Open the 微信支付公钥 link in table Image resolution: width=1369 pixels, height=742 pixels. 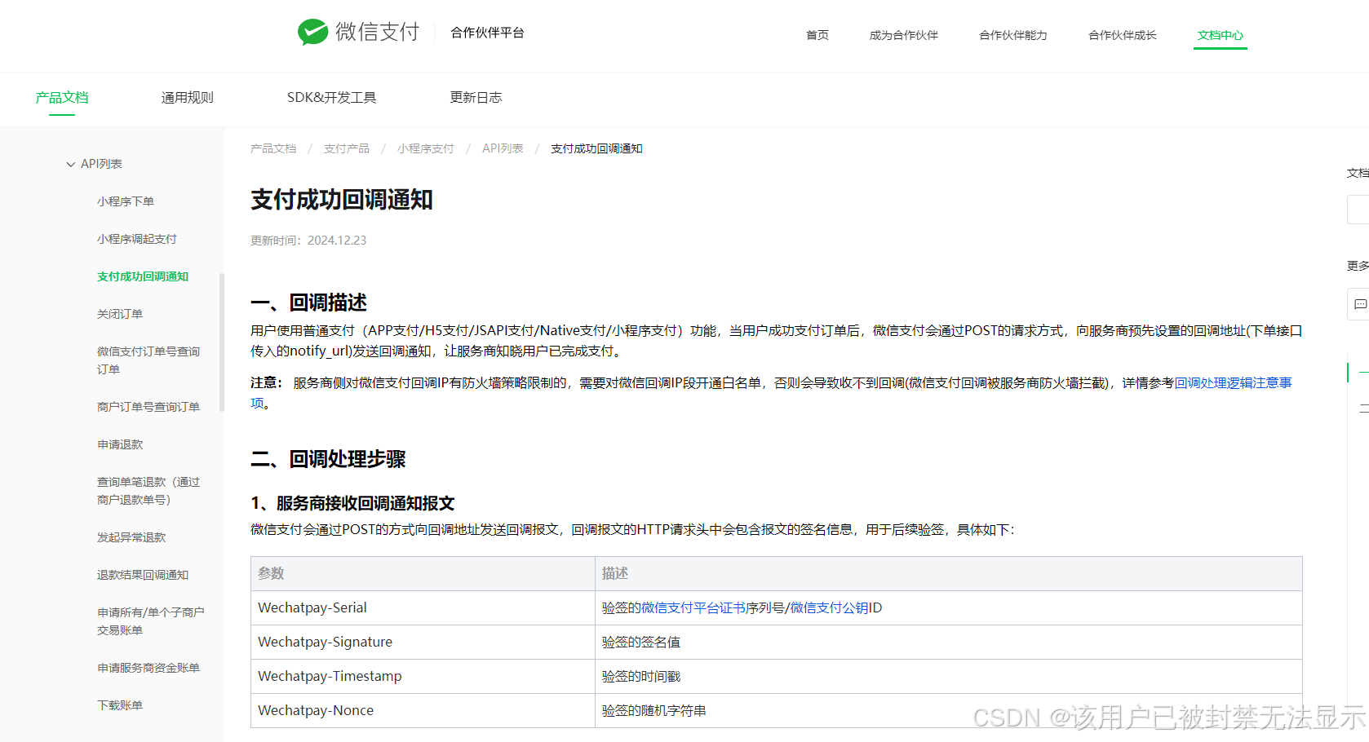829,607
